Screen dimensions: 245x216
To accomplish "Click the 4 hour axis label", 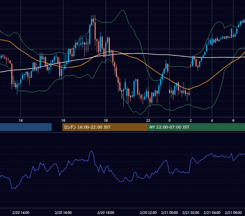I will [212, 121].
